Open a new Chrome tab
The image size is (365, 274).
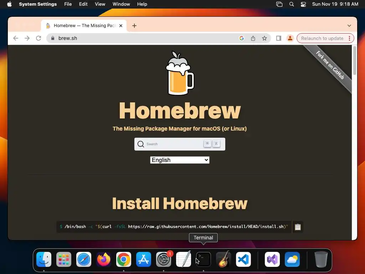click(x=134, y=26)
